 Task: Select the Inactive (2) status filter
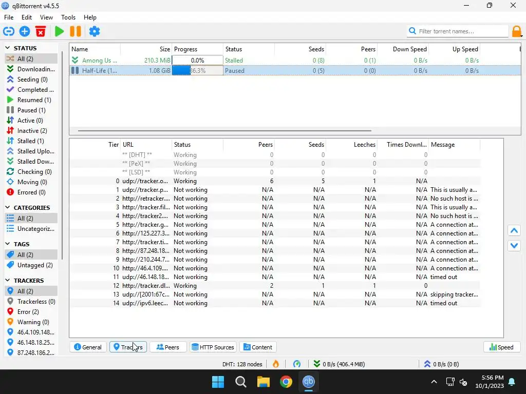[31, 131]
